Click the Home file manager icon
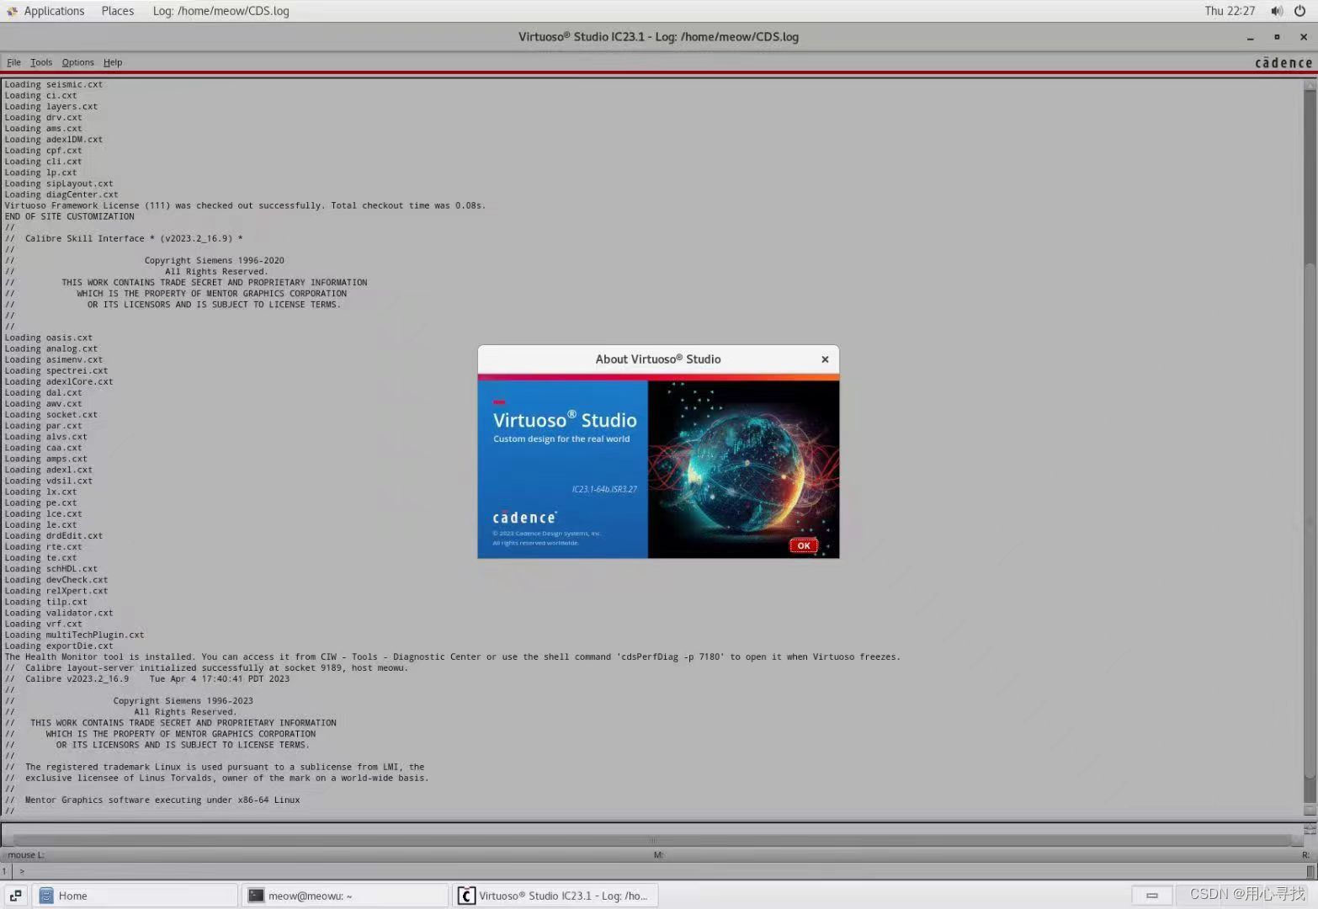The width and height of the screenshot is (1318, 909). [x=46, y=896]
